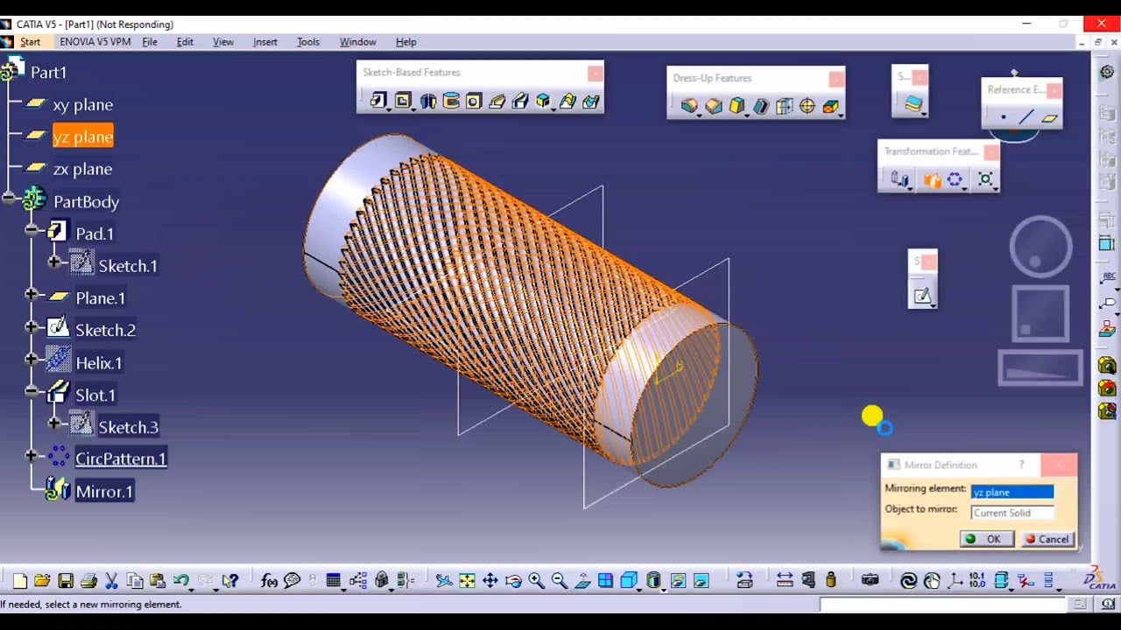Choose the Thread/Tap tool icon
Viewport: 1121px width, 630px height.
(807, 107)
